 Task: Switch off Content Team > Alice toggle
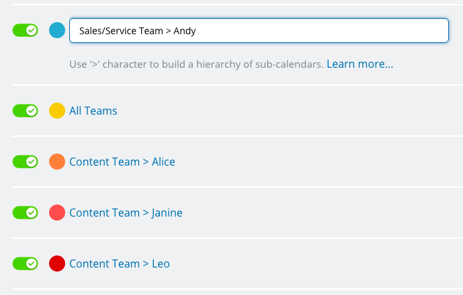click(25, 162)
